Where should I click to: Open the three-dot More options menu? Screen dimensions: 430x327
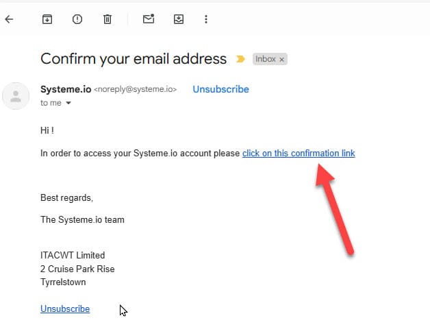point(206,19)
